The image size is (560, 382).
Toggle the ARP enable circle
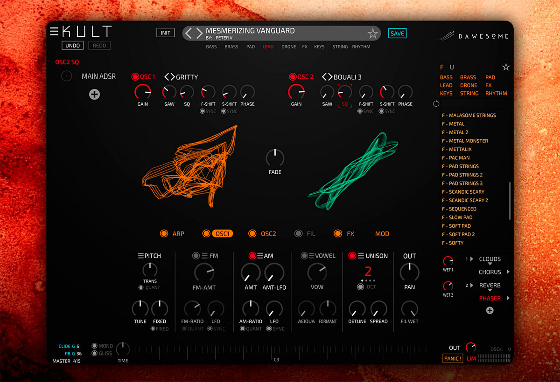(164, 233)
